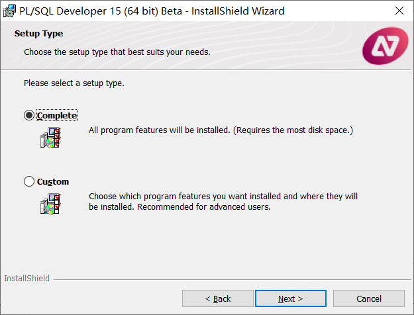Click the Allround Automations logo badge
This screenshot has height=315, width=414.
(385, 46)
